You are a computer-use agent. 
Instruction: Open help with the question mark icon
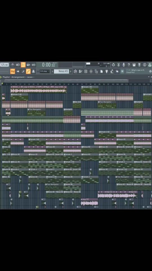[129, 65]
